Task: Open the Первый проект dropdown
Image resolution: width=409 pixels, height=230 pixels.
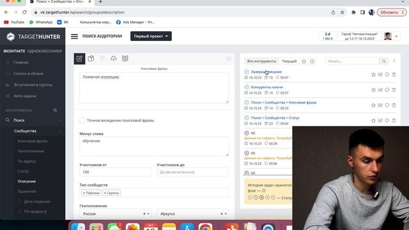Action: click(151, 36)
